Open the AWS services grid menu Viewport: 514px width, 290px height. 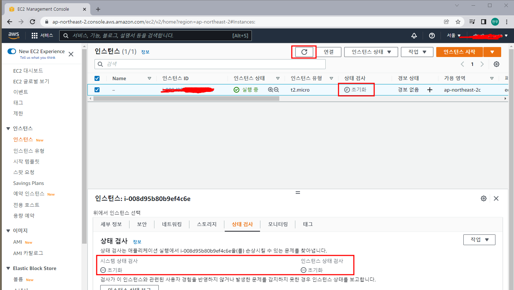pos(34,35)
